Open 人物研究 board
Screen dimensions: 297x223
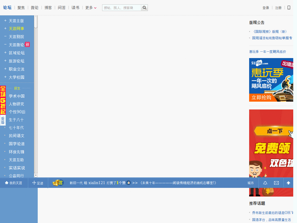coord(17,104)
